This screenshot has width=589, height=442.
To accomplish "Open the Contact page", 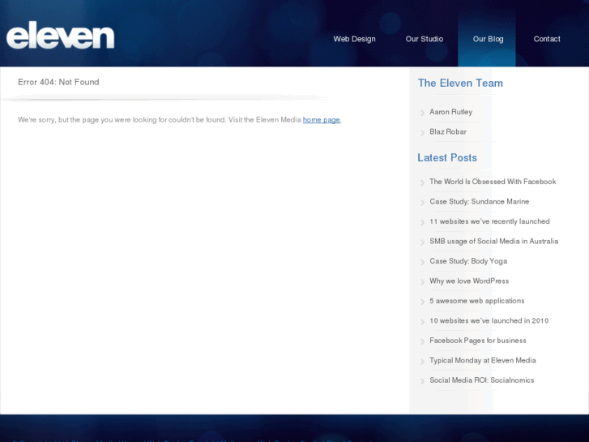I will pyautogui.click(x=547, y=39).
